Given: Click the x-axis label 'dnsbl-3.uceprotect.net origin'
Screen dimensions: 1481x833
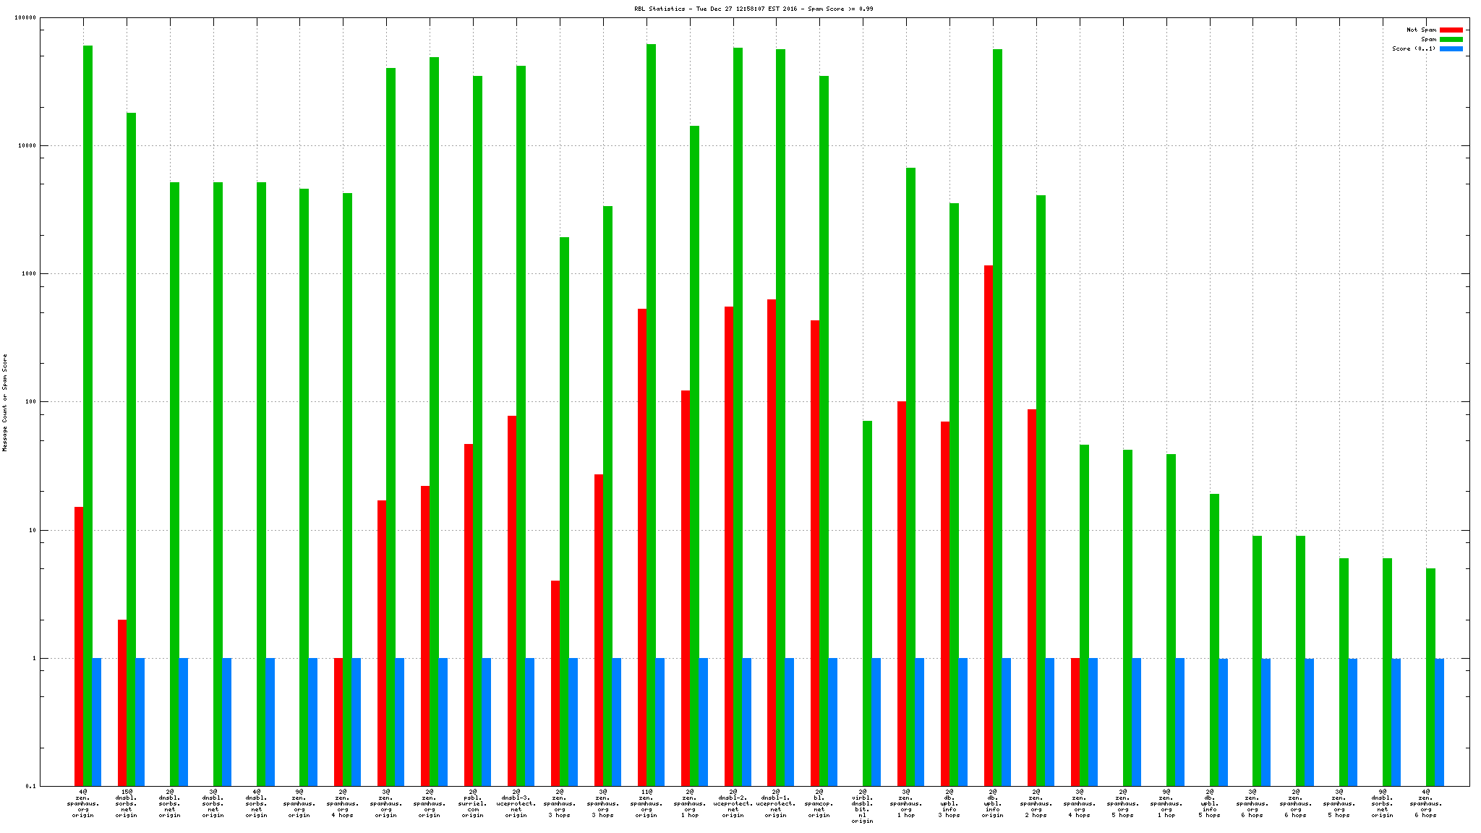Looking at the screenshot, I should point(516,803).
